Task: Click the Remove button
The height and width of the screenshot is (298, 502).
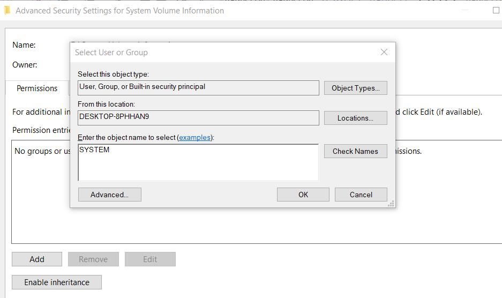Action: coord(93,259)
